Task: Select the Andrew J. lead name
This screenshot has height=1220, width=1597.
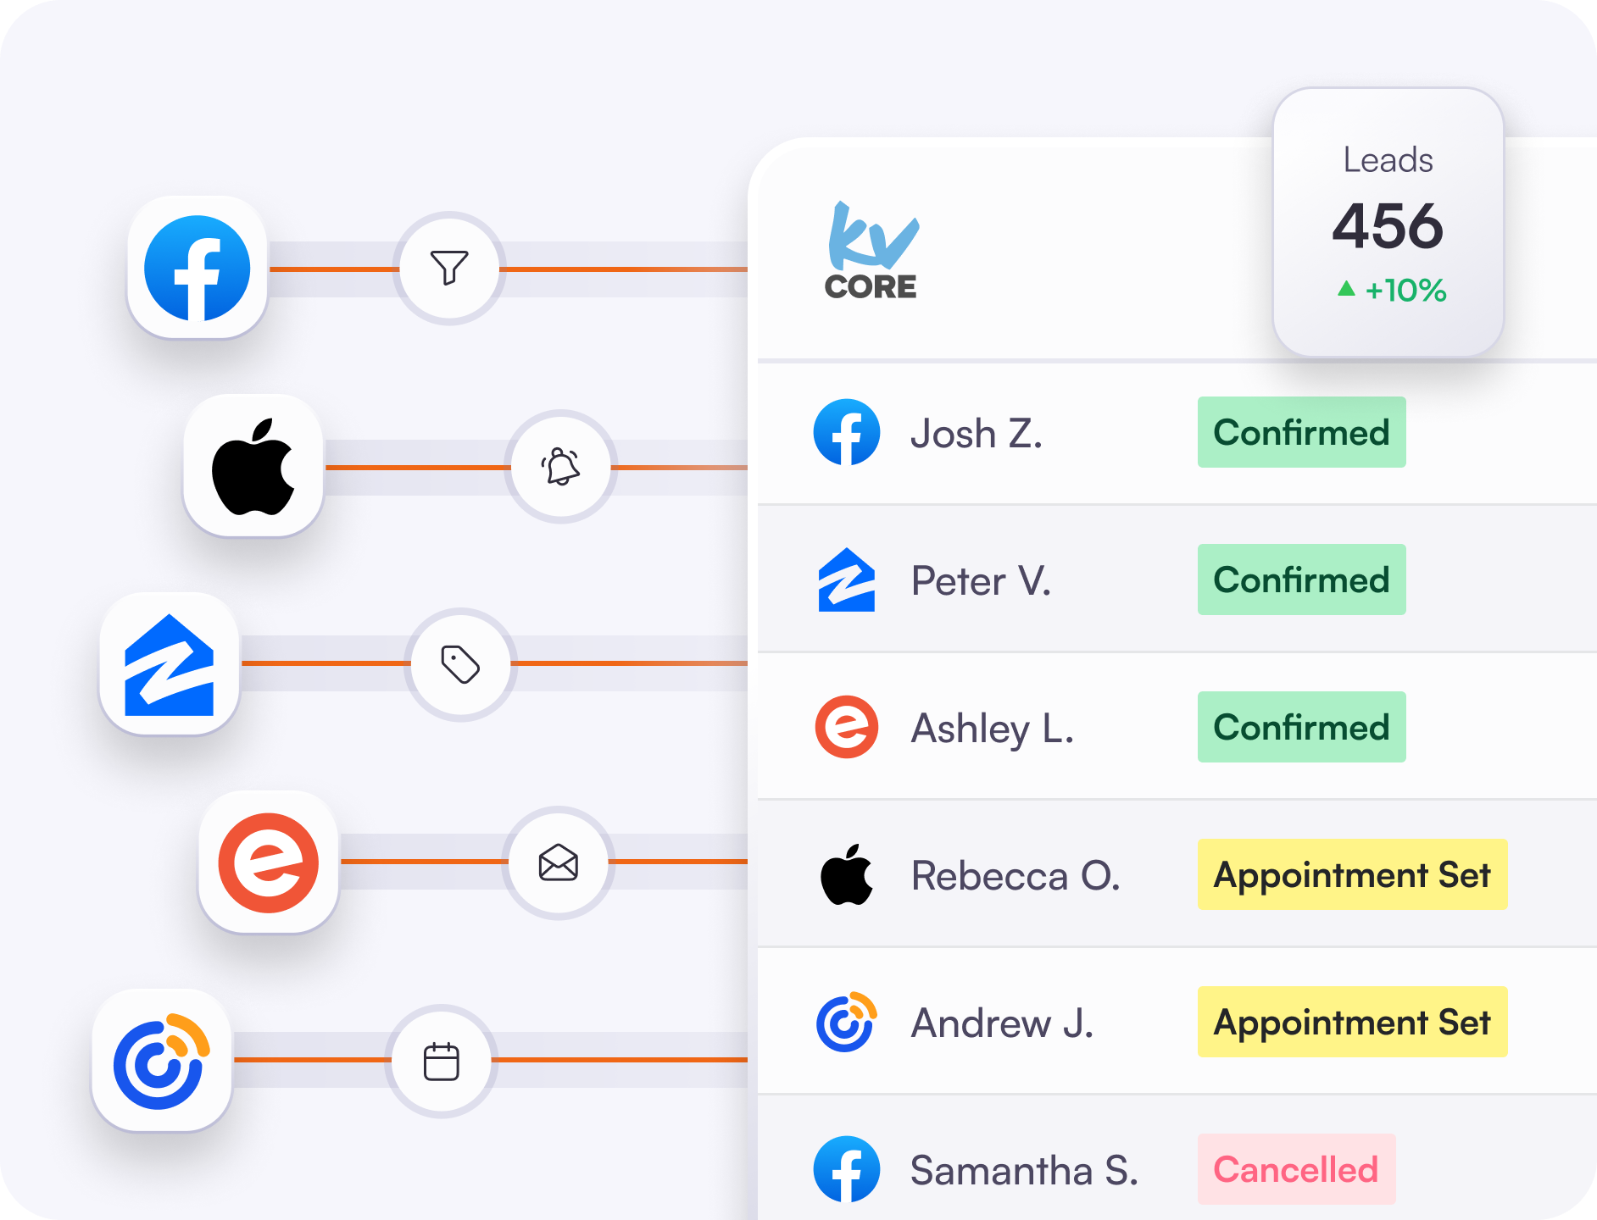Action: point(1002,1023)
